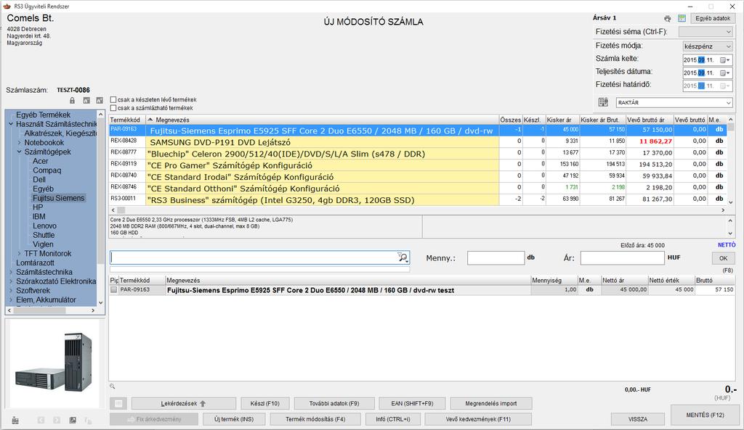Expand the Szórakoztató Elektronika tree node
744x430 pixels.
click(11, 281)
